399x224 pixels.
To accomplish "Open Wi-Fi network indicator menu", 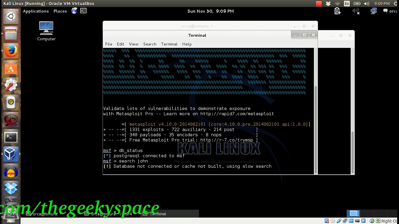I will tap(337, 3).
